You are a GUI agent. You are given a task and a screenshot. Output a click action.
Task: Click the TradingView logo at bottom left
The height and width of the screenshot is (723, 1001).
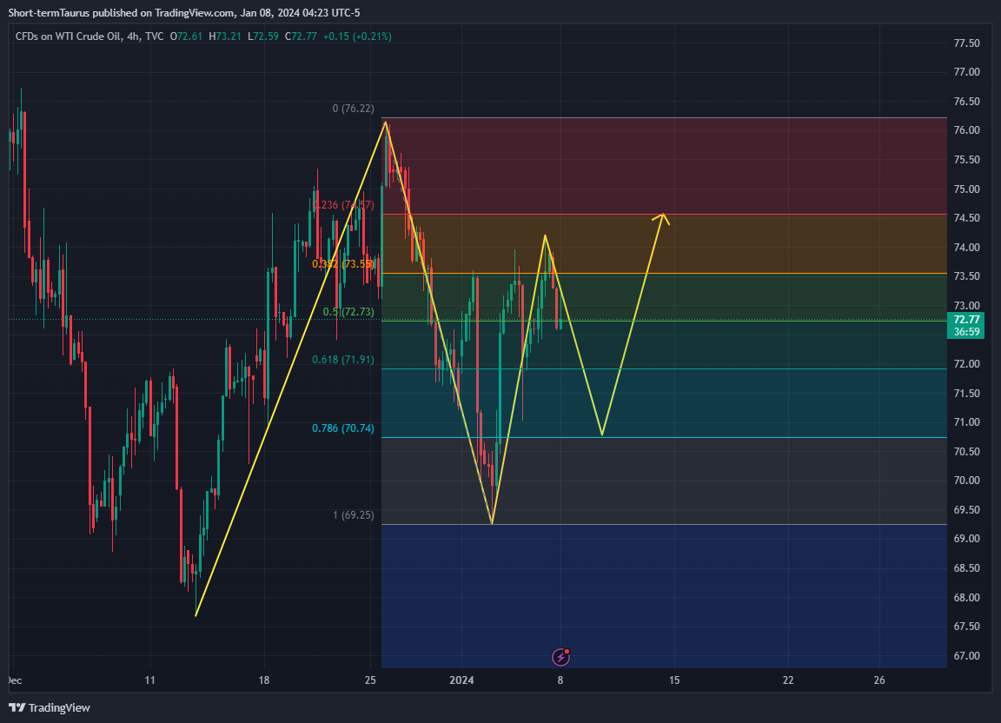[x=50, y=707]
